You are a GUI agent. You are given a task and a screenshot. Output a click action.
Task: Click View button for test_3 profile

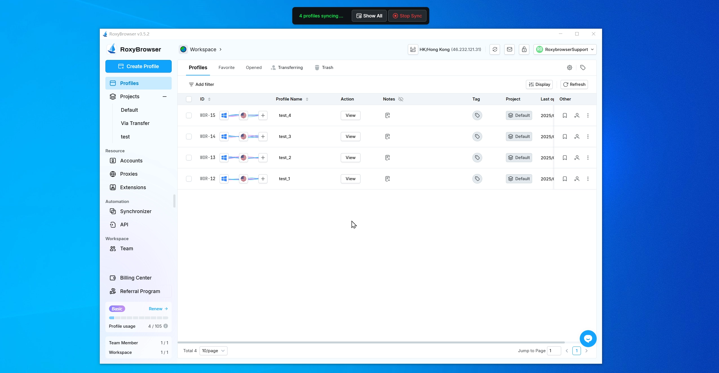(x=350, y=137)
